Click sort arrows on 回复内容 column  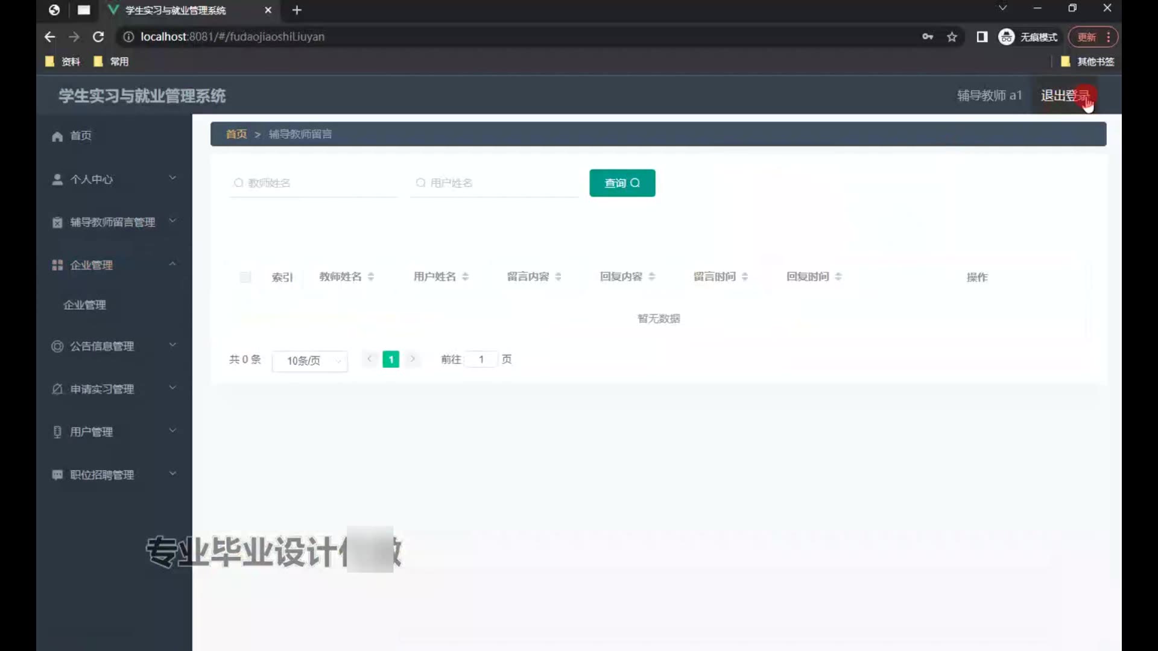pyautogui.click(x=651, y=277)
